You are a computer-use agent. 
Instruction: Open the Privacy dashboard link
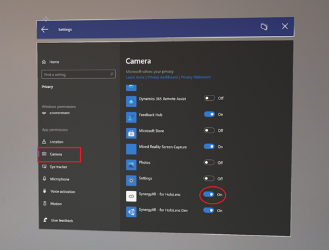(163, 77)
